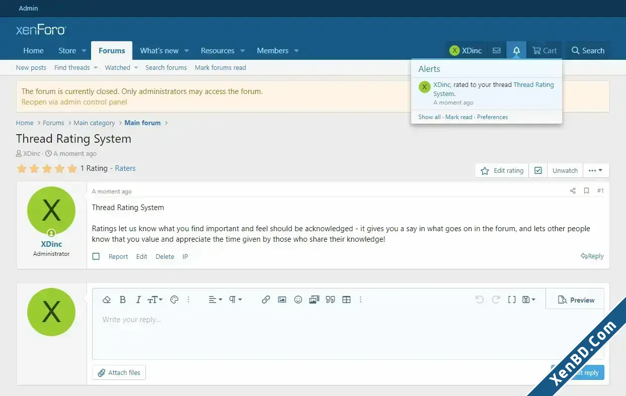Redo the last editor action

tap(496, 300)
